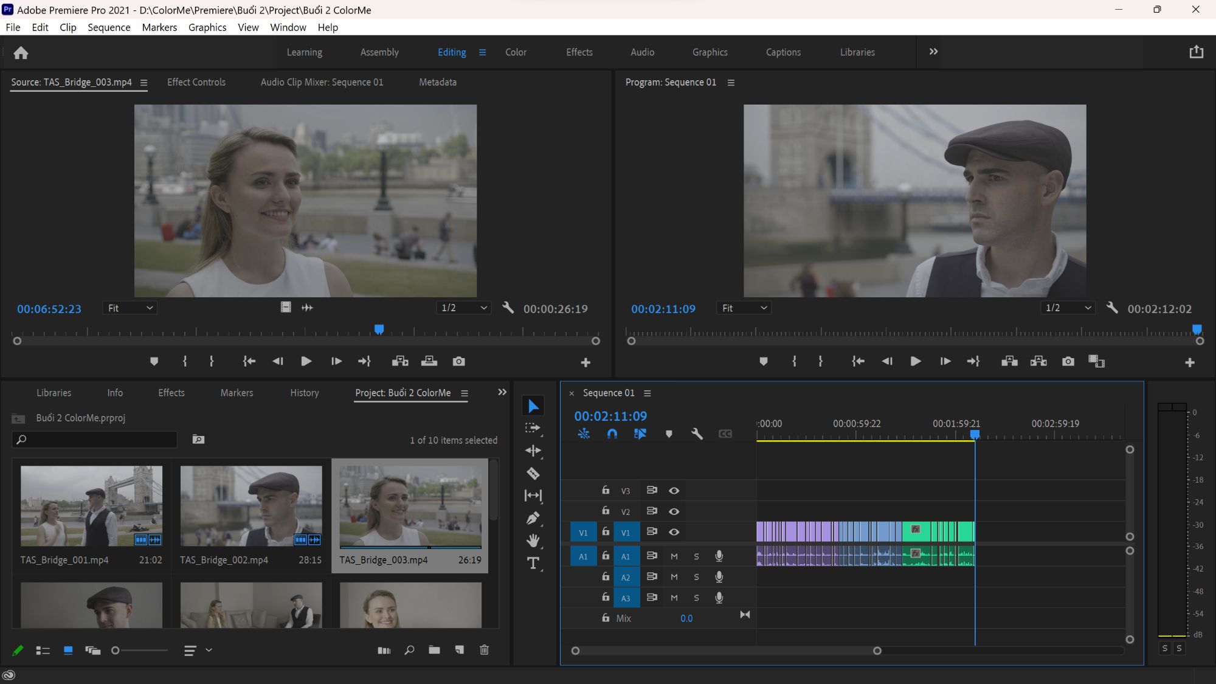
Task: Open Source monitor zoom Fit dropdown
Action: [x=130, y=308]
